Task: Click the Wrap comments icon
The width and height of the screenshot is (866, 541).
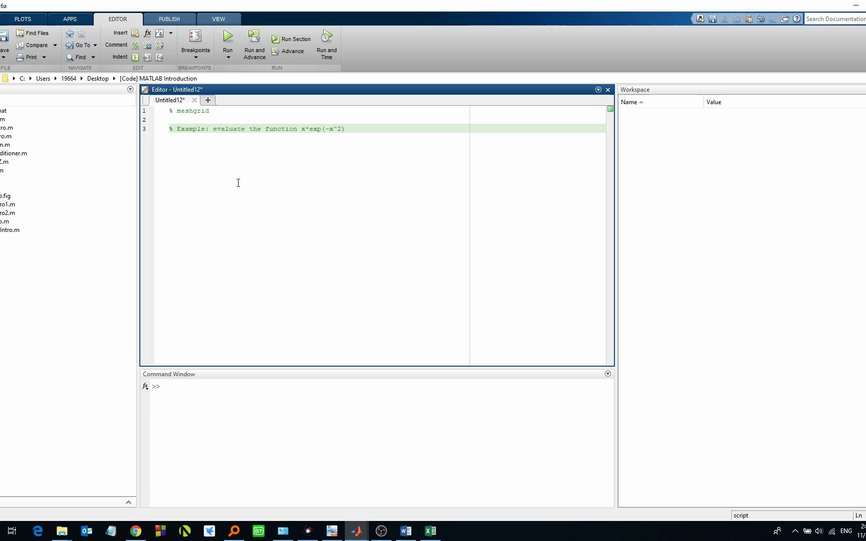Action: point(159,45)
